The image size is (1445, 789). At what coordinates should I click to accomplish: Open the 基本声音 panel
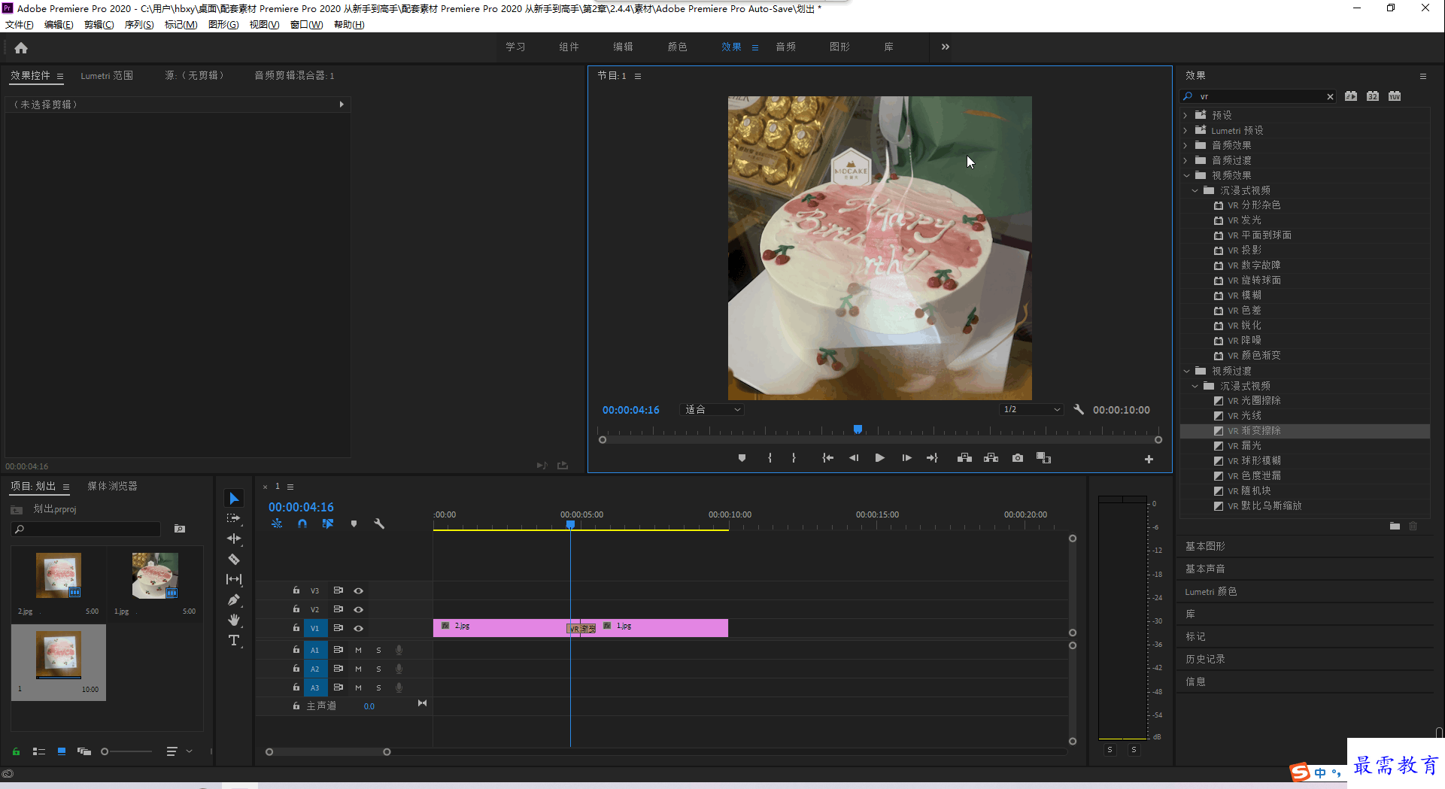click(1205, 569)
